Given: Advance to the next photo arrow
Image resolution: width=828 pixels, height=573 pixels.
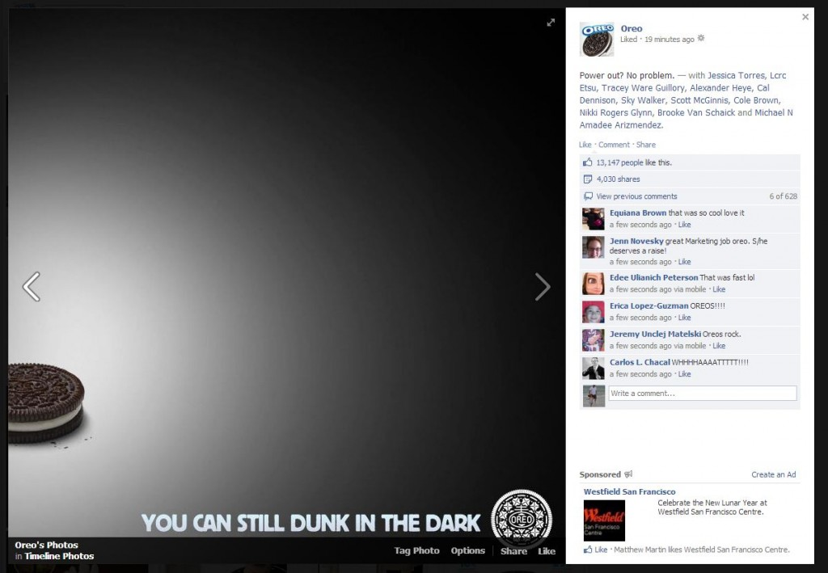Looking at the screenshot, I should click(543, 286).
